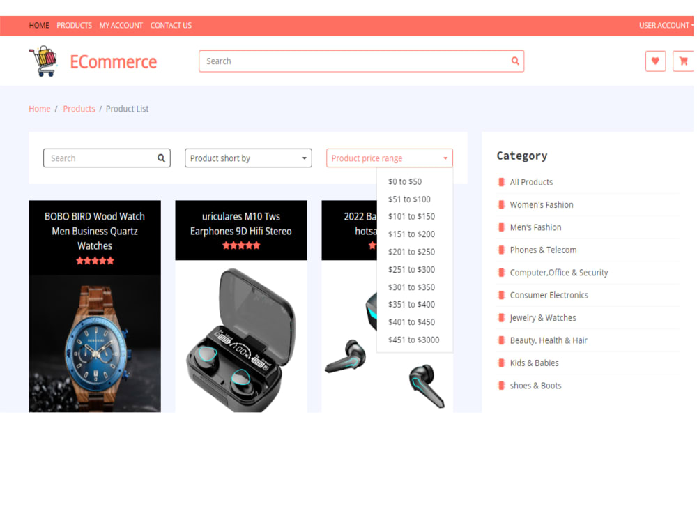Click the red icon beside Kids & Babies

(x=501, y=363)
